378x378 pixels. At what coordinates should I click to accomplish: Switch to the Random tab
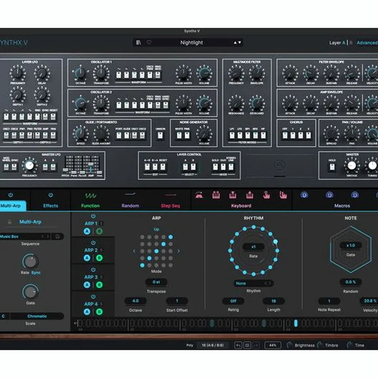(x=130, y=206)
